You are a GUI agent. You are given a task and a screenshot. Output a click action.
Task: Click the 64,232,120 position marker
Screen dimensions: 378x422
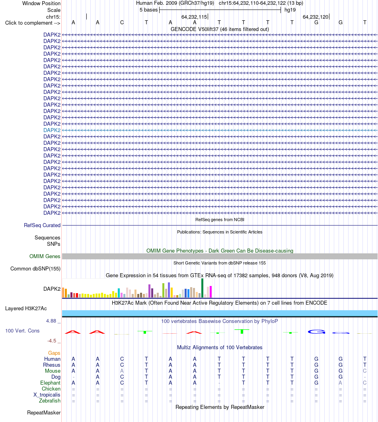pos(316,17)
